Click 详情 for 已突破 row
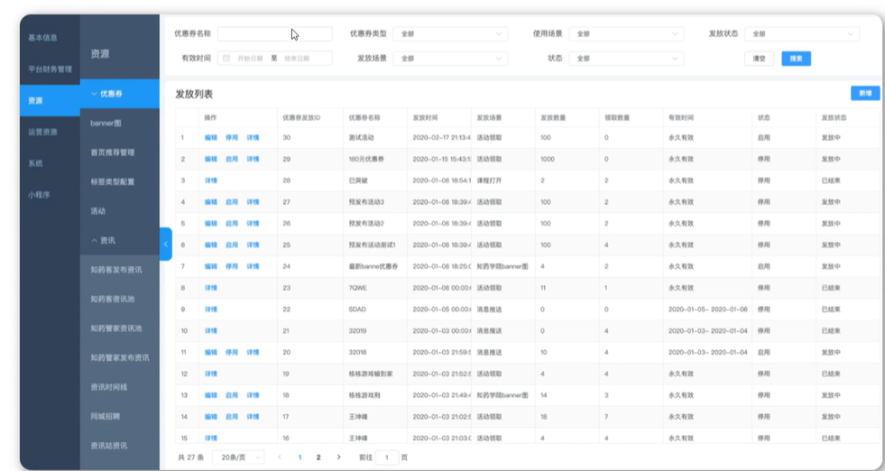The width and height of the screenshot is (885, 471). pyautogui.click(x=210, y=180)
